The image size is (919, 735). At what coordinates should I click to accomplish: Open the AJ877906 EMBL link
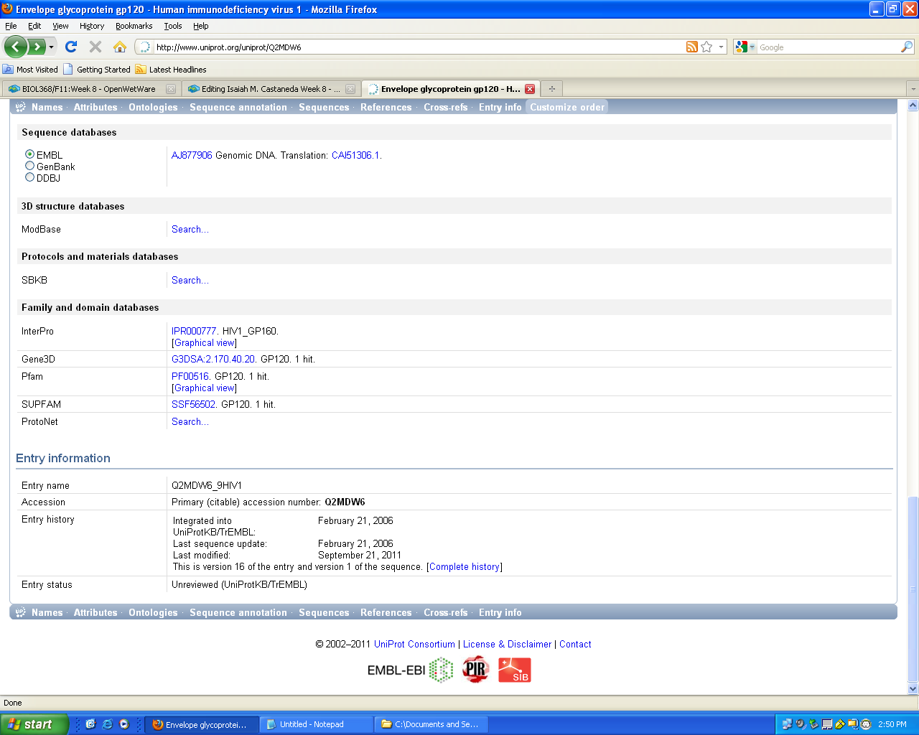click(x=192, y=155)
